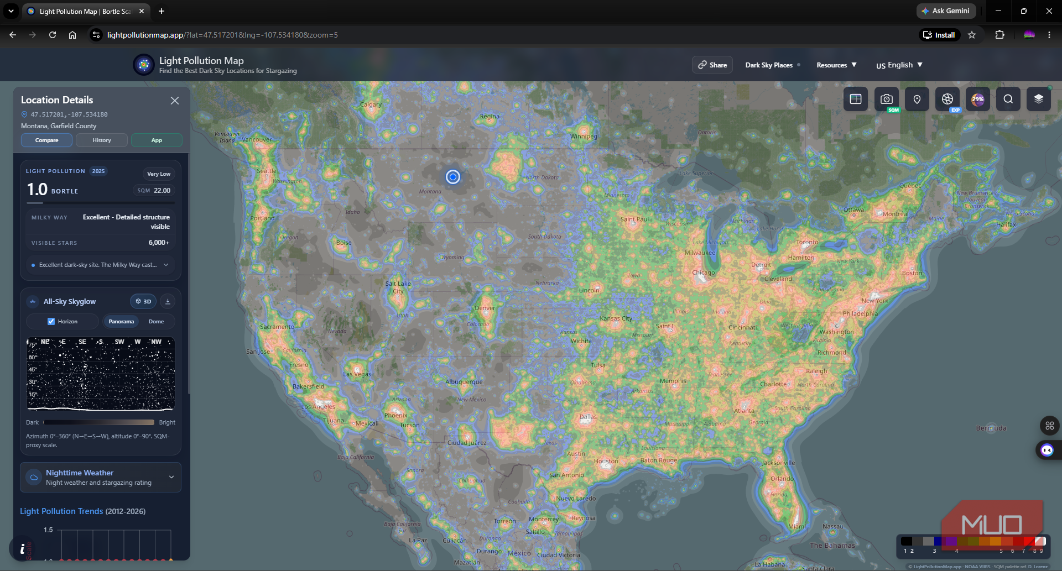Click the Light Pollution Map logo

click(144, 65)
